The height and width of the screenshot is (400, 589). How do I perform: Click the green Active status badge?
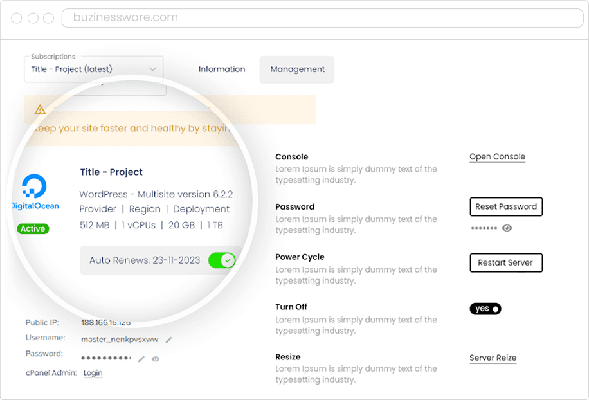pos(33,228)
